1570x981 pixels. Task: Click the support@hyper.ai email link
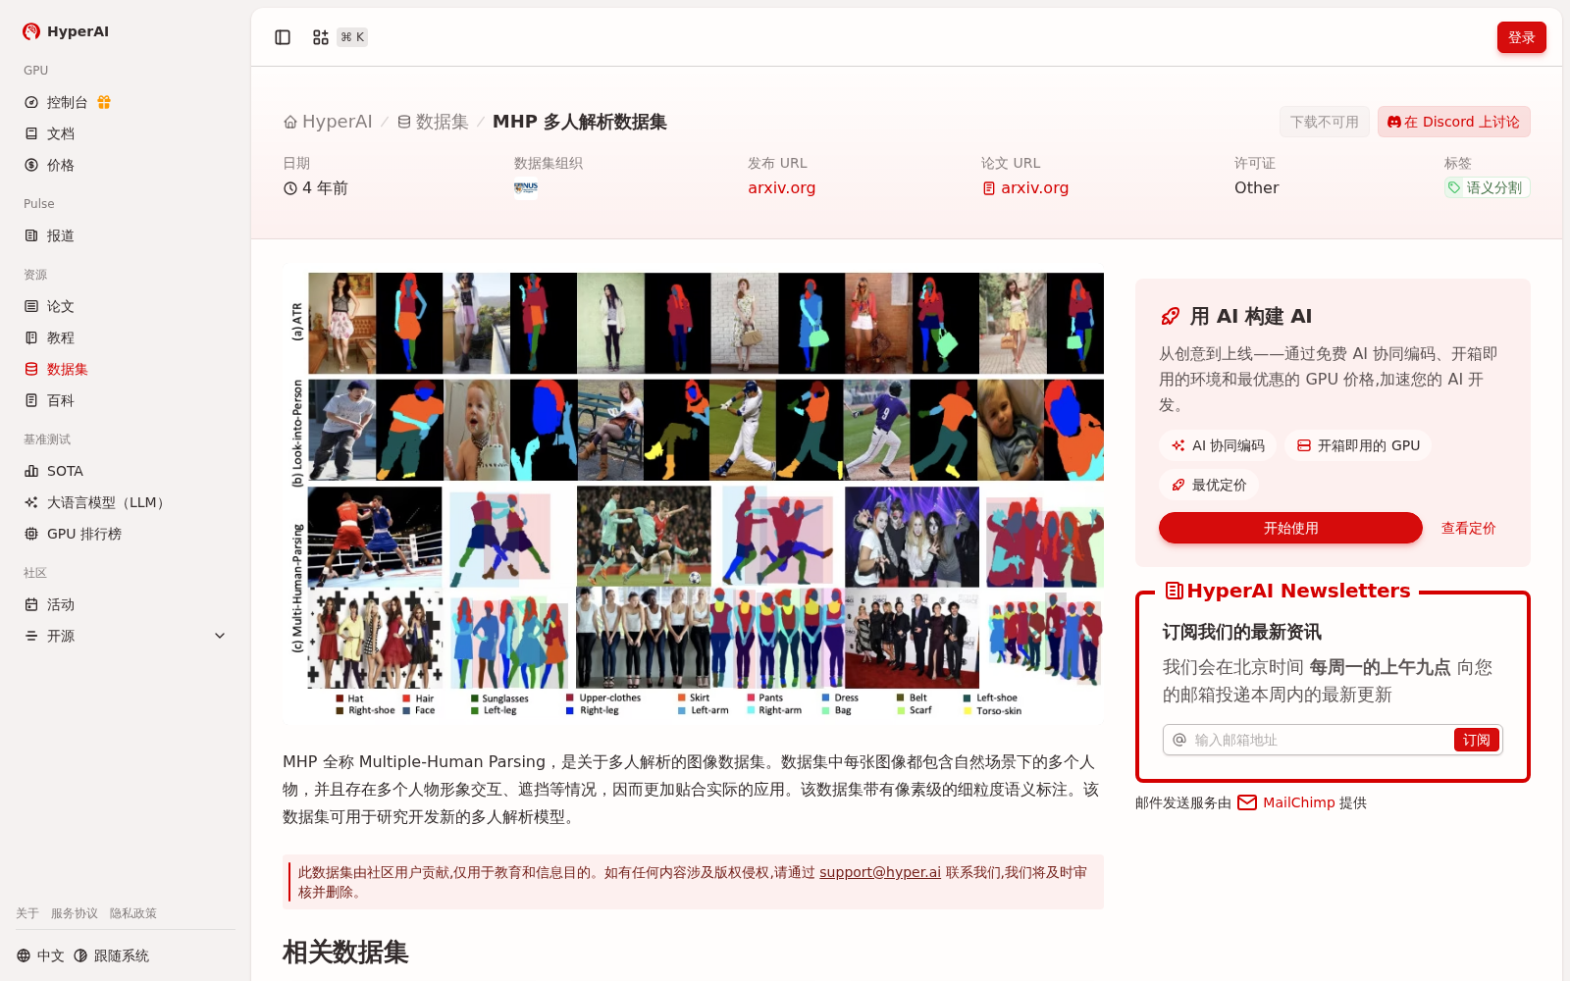pyautogui.click(x=880, y=872)
